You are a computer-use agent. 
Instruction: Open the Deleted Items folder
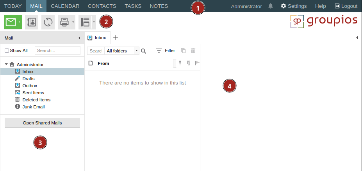pyautogui.click(x=36, y=100)
